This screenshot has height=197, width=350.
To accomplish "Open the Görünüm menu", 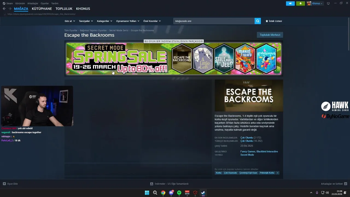I will [20, 3].
